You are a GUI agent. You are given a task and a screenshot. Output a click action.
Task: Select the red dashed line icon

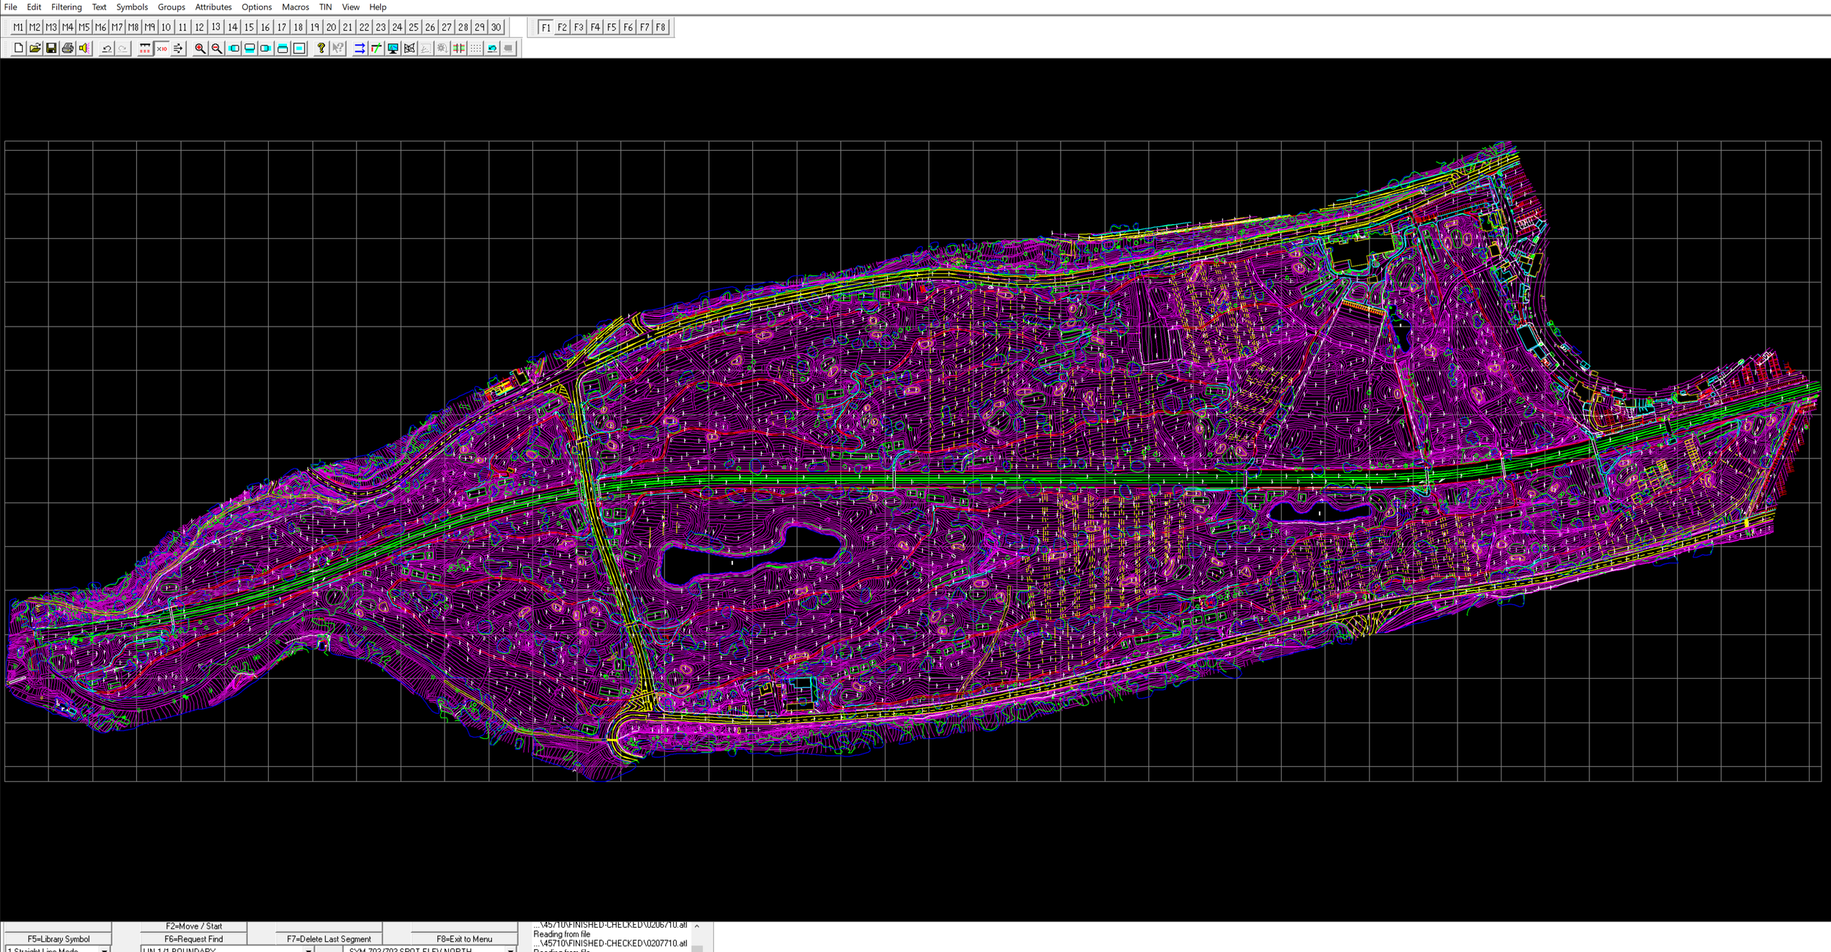pyautogui.click(x=145, y=48)
